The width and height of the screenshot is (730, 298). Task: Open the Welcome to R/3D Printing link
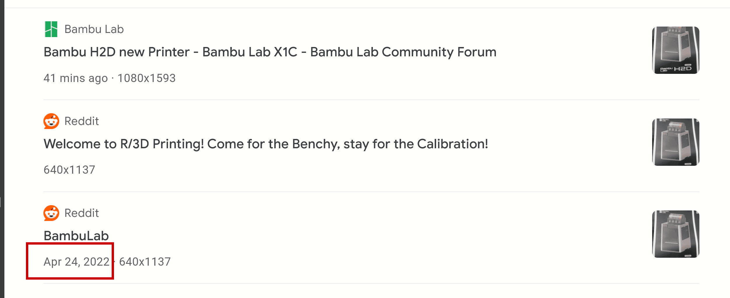click(266, 144)
